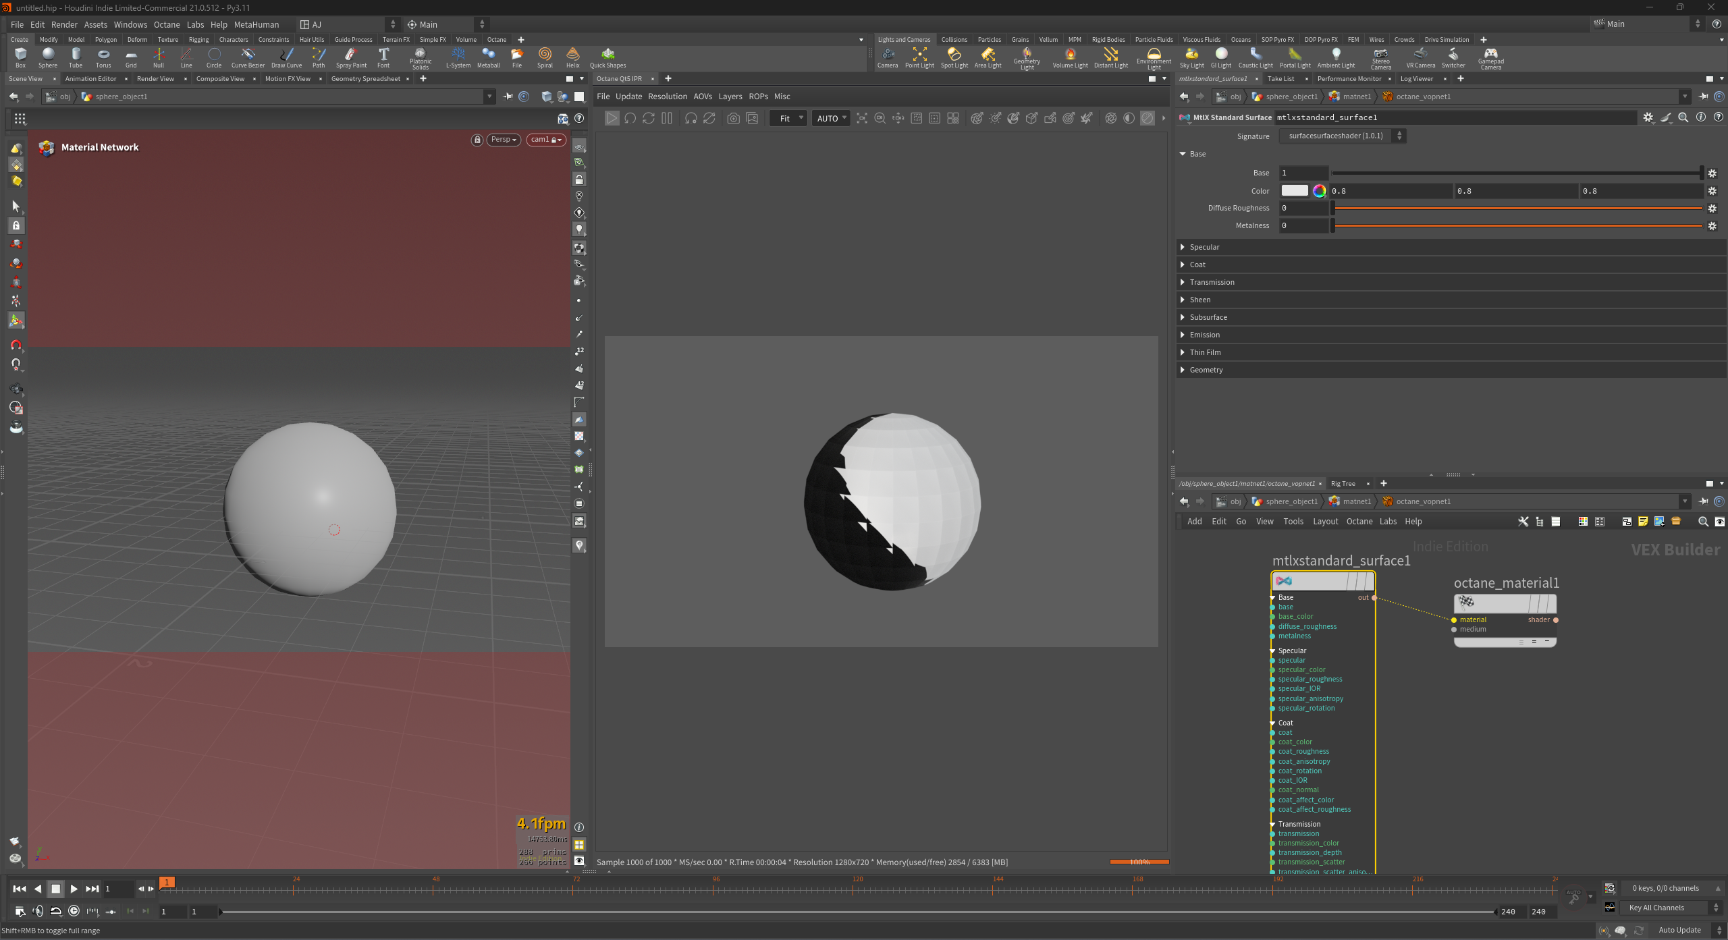This screenshot has height=940, width=1728.
Task: Open the Octane menu in menu bar
Action: click(166, 24)
